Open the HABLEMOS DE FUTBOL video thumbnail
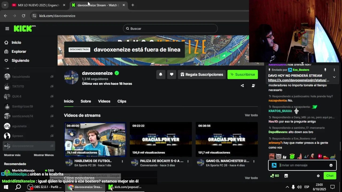 (x=95, y=139)
